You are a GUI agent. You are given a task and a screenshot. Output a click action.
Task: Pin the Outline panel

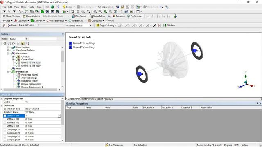[63, 34]
